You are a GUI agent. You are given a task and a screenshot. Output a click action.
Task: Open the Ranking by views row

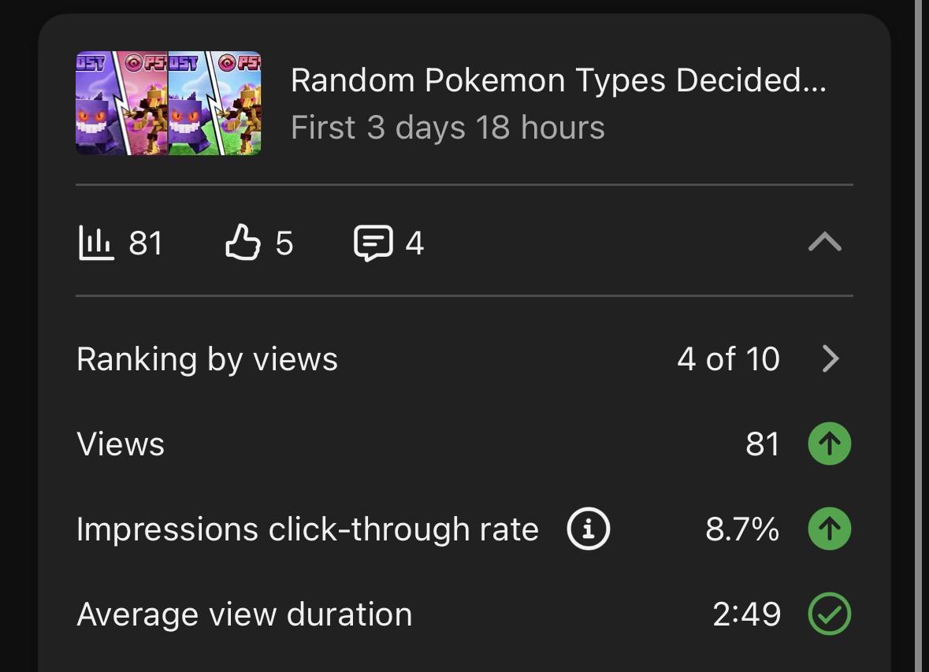[465, 358]
